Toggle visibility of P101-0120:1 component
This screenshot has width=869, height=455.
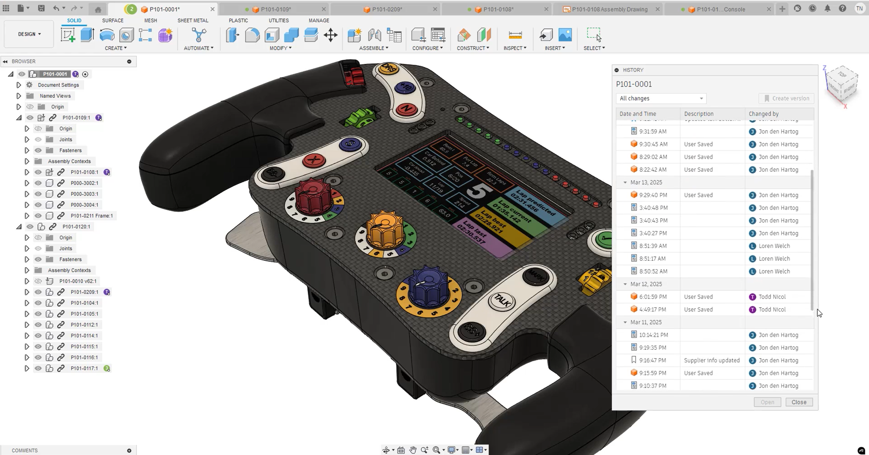(x=30, y=226)
